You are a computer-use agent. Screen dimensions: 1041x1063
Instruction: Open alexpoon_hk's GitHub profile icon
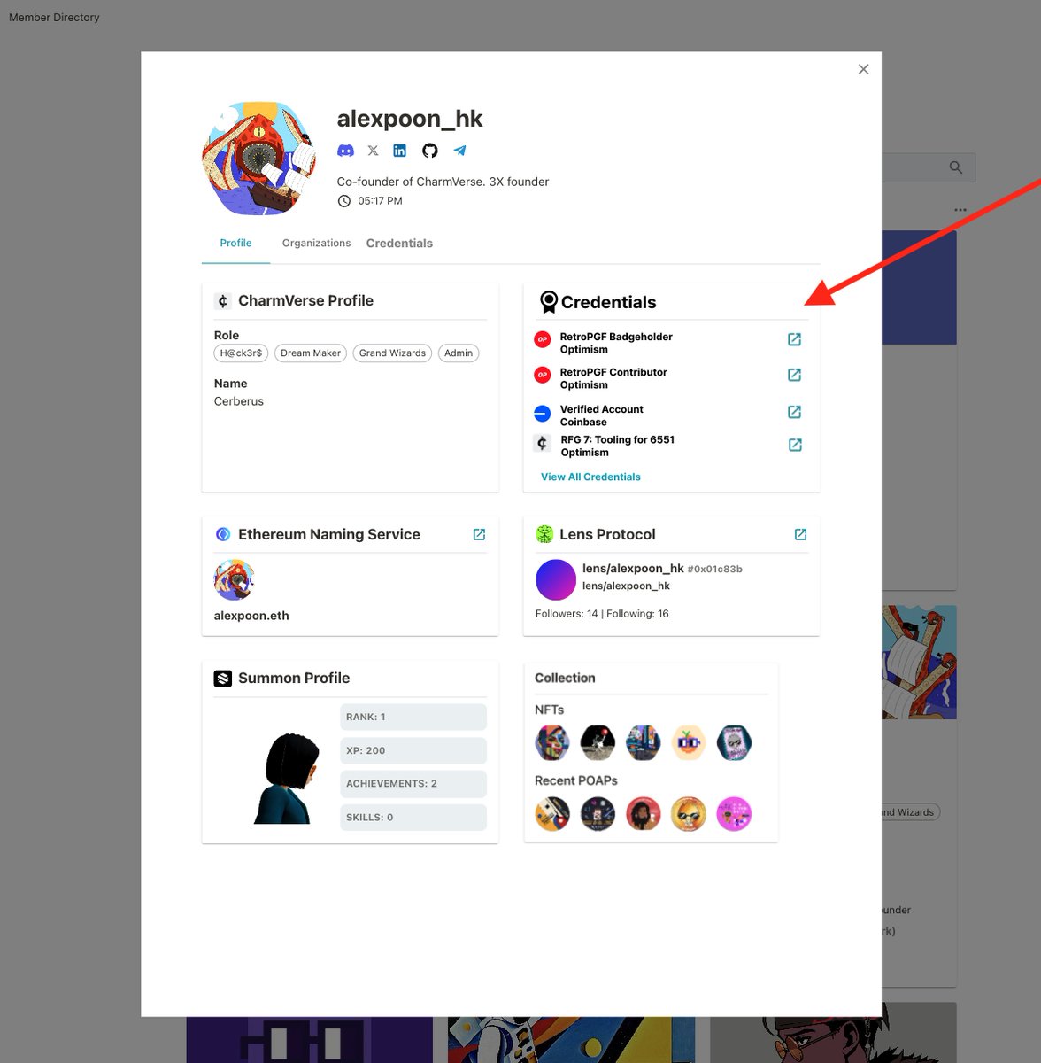(430, 150)
